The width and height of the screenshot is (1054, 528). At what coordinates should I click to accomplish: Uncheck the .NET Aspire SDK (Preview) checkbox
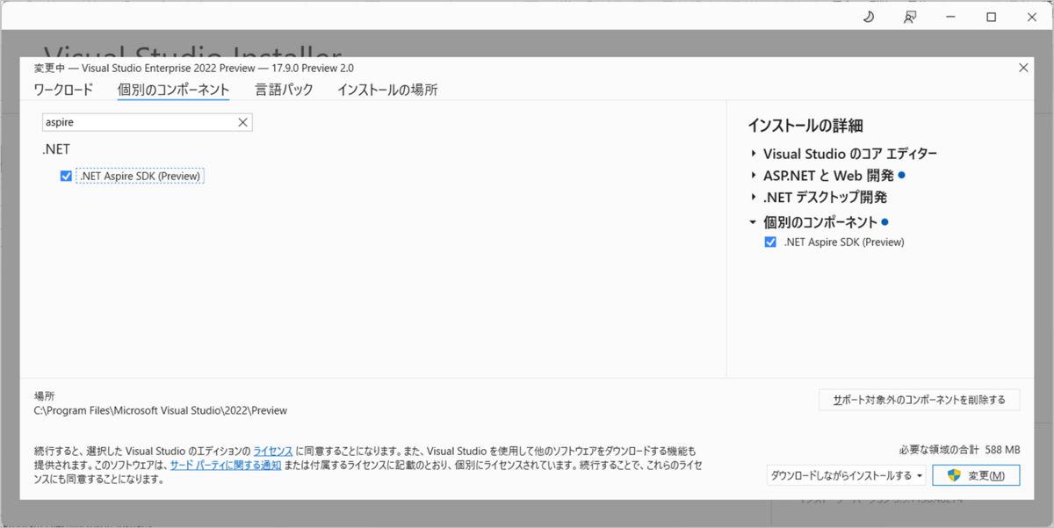(x=66, y=176)
